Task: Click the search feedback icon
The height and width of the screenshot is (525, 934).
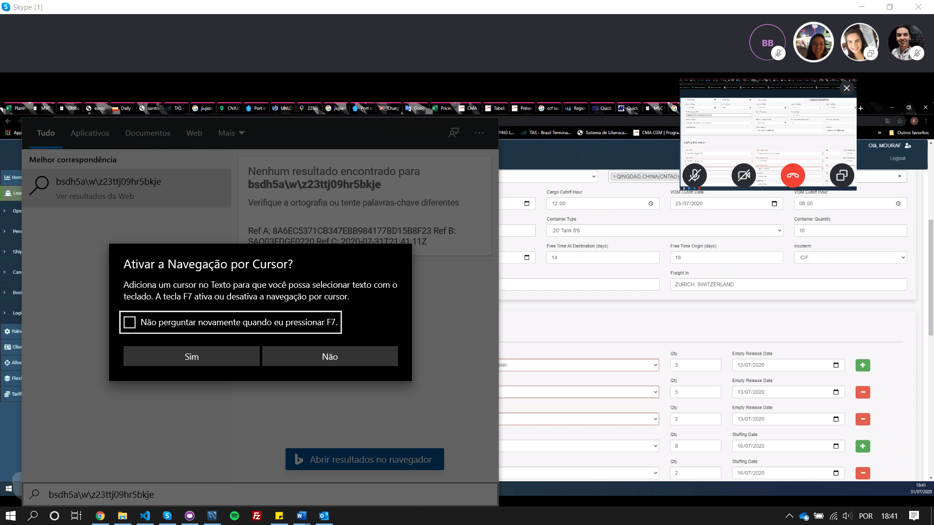Action: point(453,133)
